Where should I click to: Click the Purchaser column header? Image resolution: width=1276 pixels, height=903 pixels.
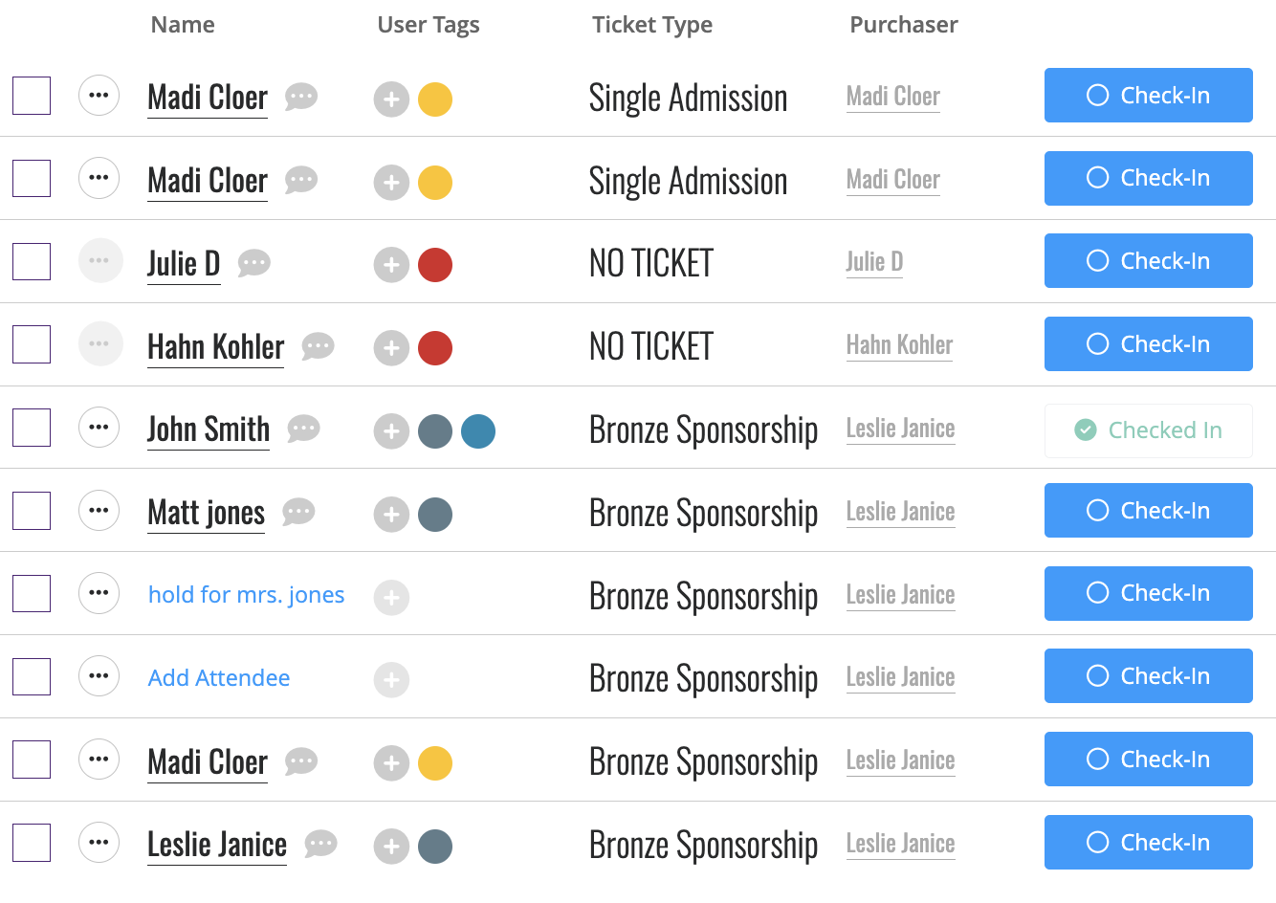click(x=904, y=25)
